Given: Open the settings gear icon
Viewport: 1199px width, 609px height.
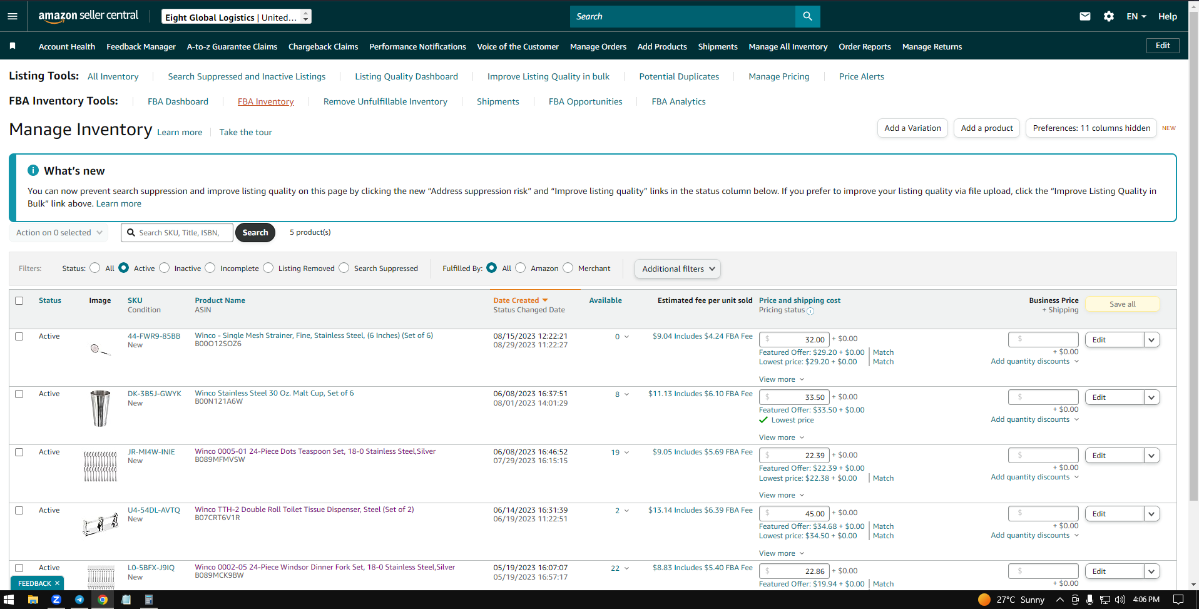Looking at the screenshot, I should (1109, 16).
